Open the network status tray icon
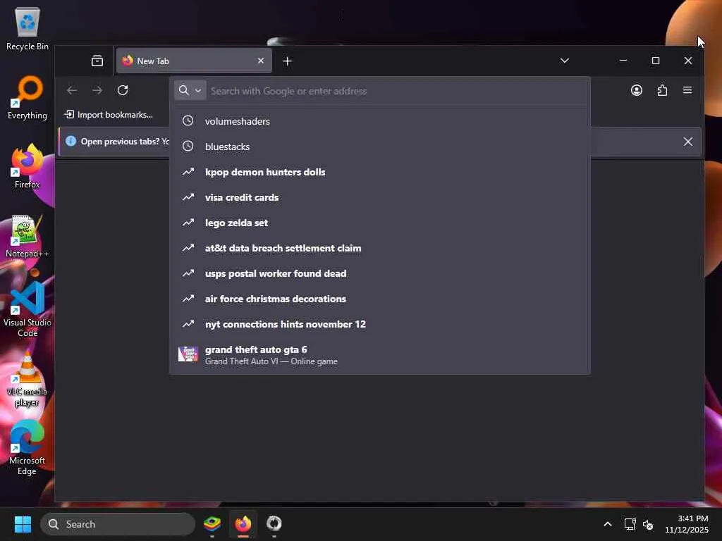 point(630,524)
